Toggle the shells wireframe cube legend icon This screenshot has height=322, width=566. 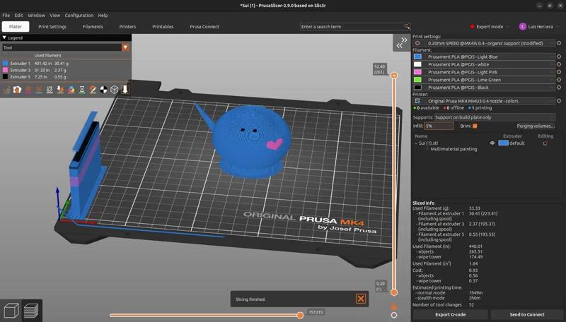coord(115,90)
